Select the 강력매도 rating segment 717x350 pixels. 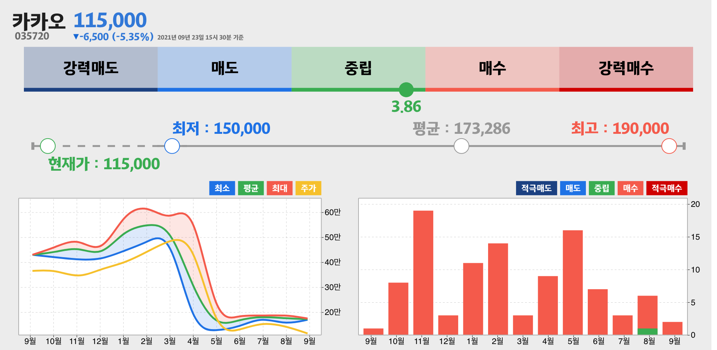(x=91, y=69)
